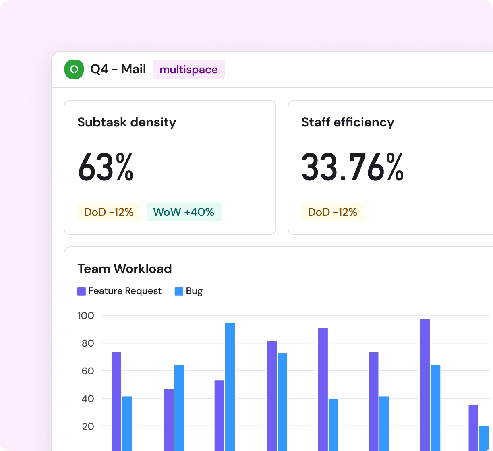
Task: Click DoD -12% badge under Subtask density
Action: tap(108, 212)
